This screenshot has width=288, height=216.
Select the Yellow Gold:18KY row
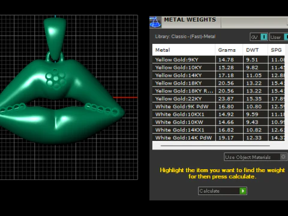pos(218,83)
